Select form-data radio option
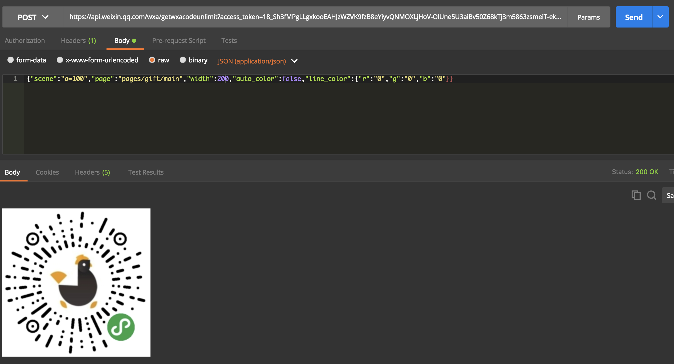 point(11,60)
